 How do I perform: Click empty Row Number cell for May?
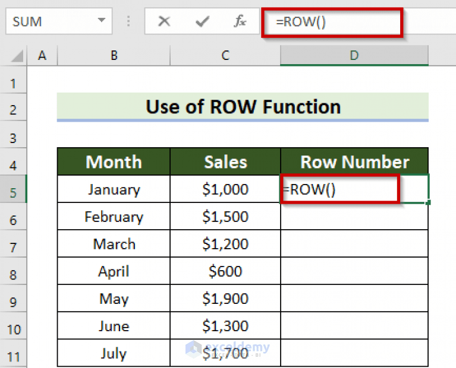(x=354, y=299)
